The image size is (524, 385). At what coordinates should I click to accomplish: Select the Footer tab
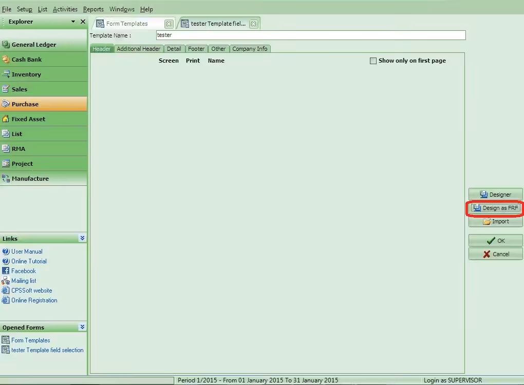(x=196, y=49)
